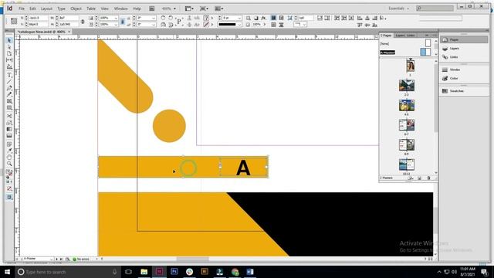
Task: Select the Gap tool
Action: point(9,60)
